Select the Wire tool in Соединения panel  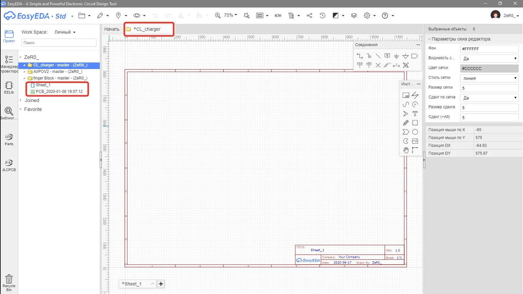click(x=360, y=56)
